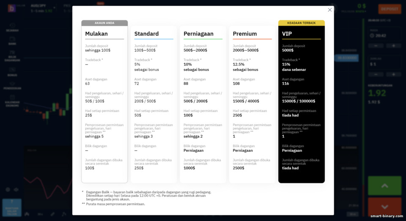Click asset count 116 in VIP
Viewport: 406px width, 221px height.
pyautogui.click(x=285, y=84)
